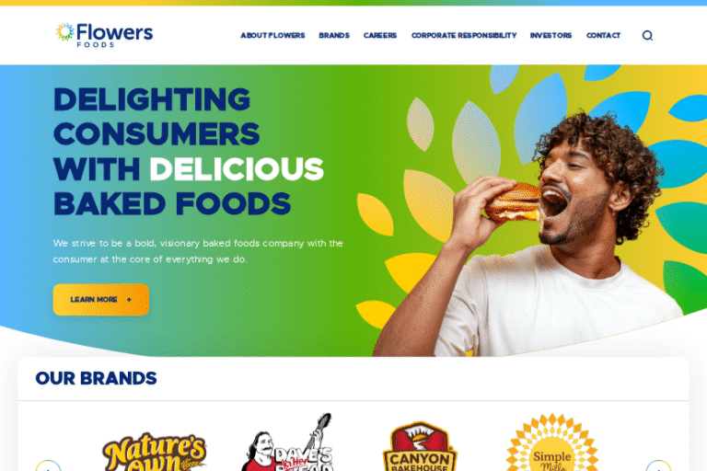707x471 pixels.
Task: Click the Learn More button
Action: coord(101,299)
